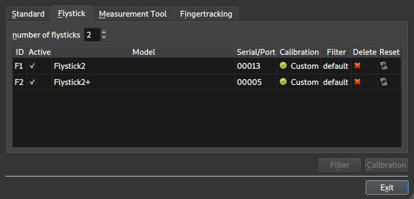
Task: Click the number of flysticks field
Action: point(92,35)
